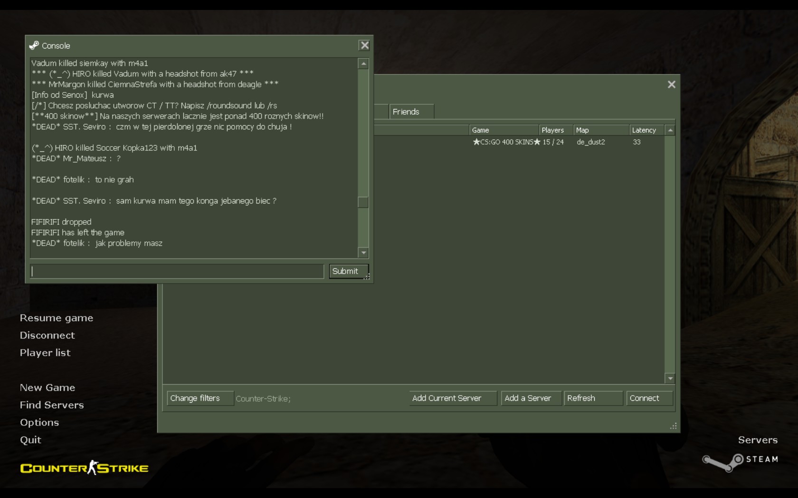Image resolution: width=798 pixels, height=498 pixels.
Task: Click the console command input field
Action: [x=177, y=271]
